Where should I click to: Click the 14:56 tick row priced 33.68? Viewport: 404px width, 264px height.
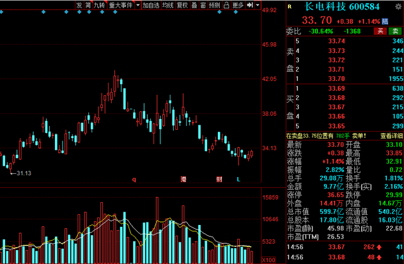tap(345, 257)
